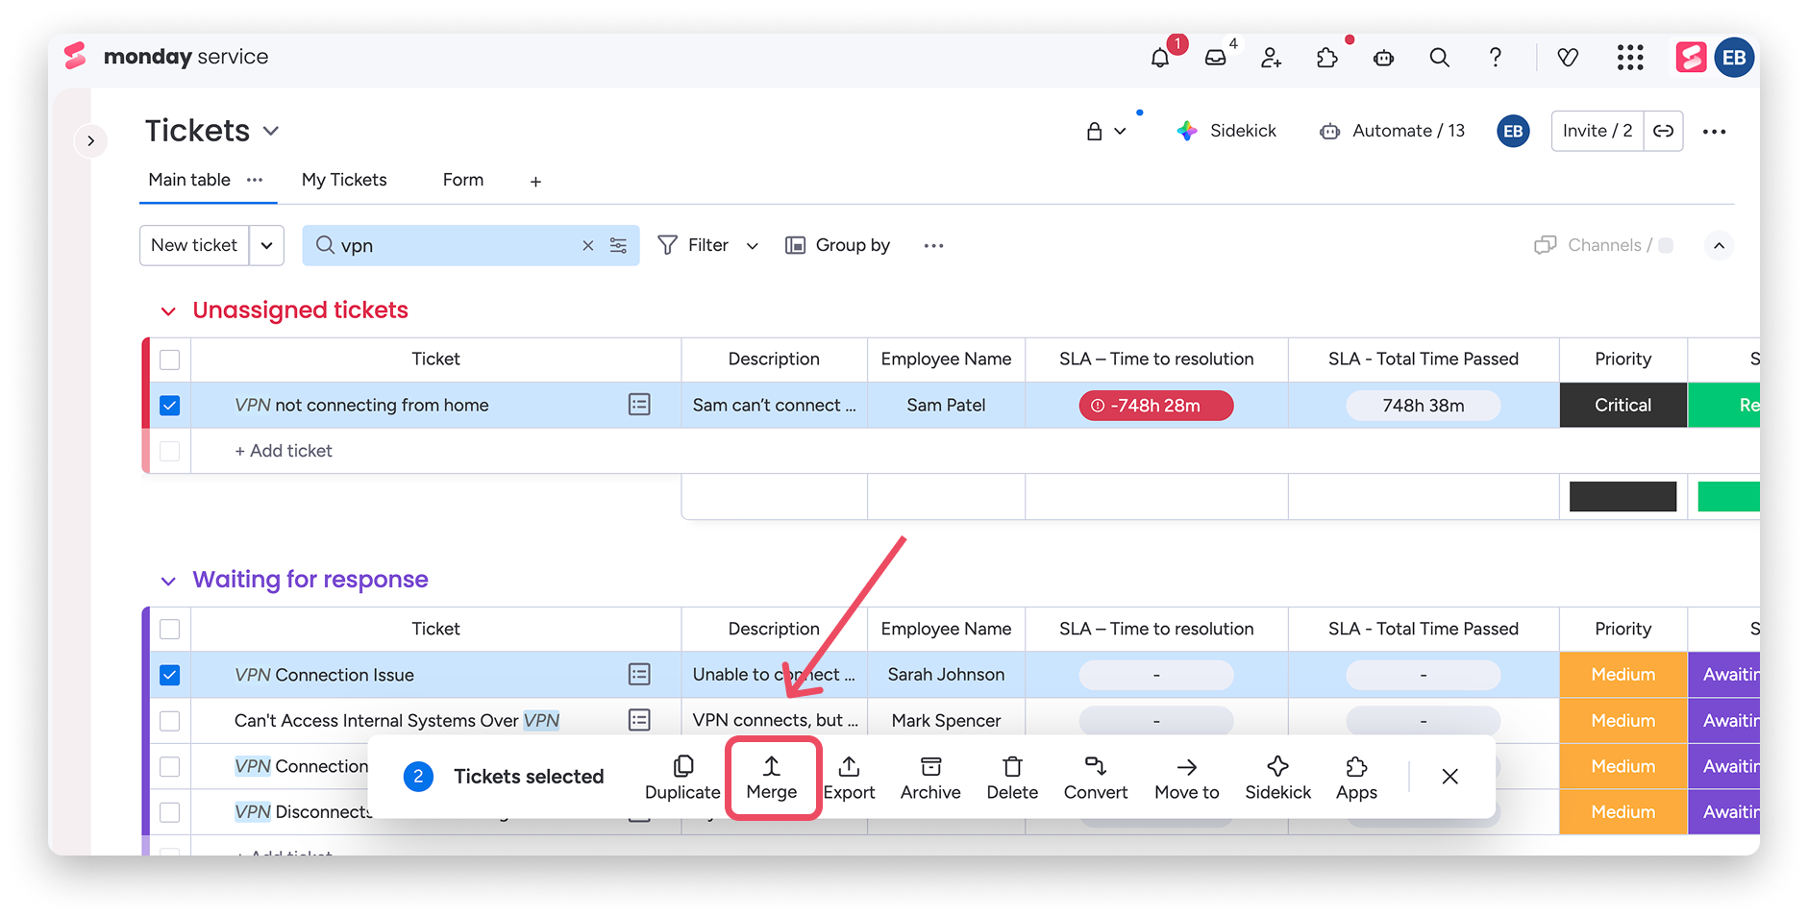The height and width of the screenshot is (918, 1808).
Task: Uncheck VPN not connecting from home ticket
Action: (x=170, y=405)
